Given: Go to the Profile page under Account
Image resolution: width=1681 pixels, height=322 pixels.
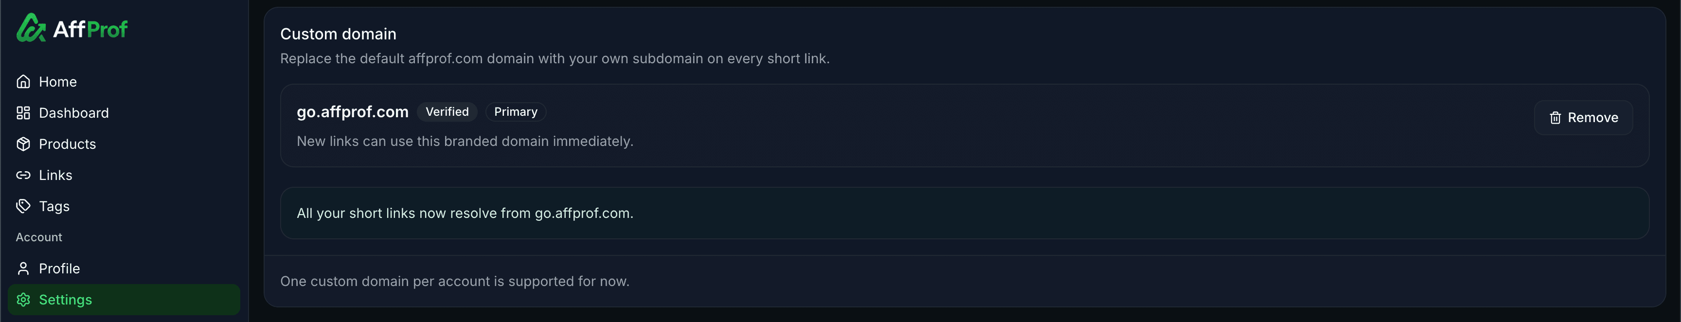Looking at the screenshot, I should [x=59, y=268].
